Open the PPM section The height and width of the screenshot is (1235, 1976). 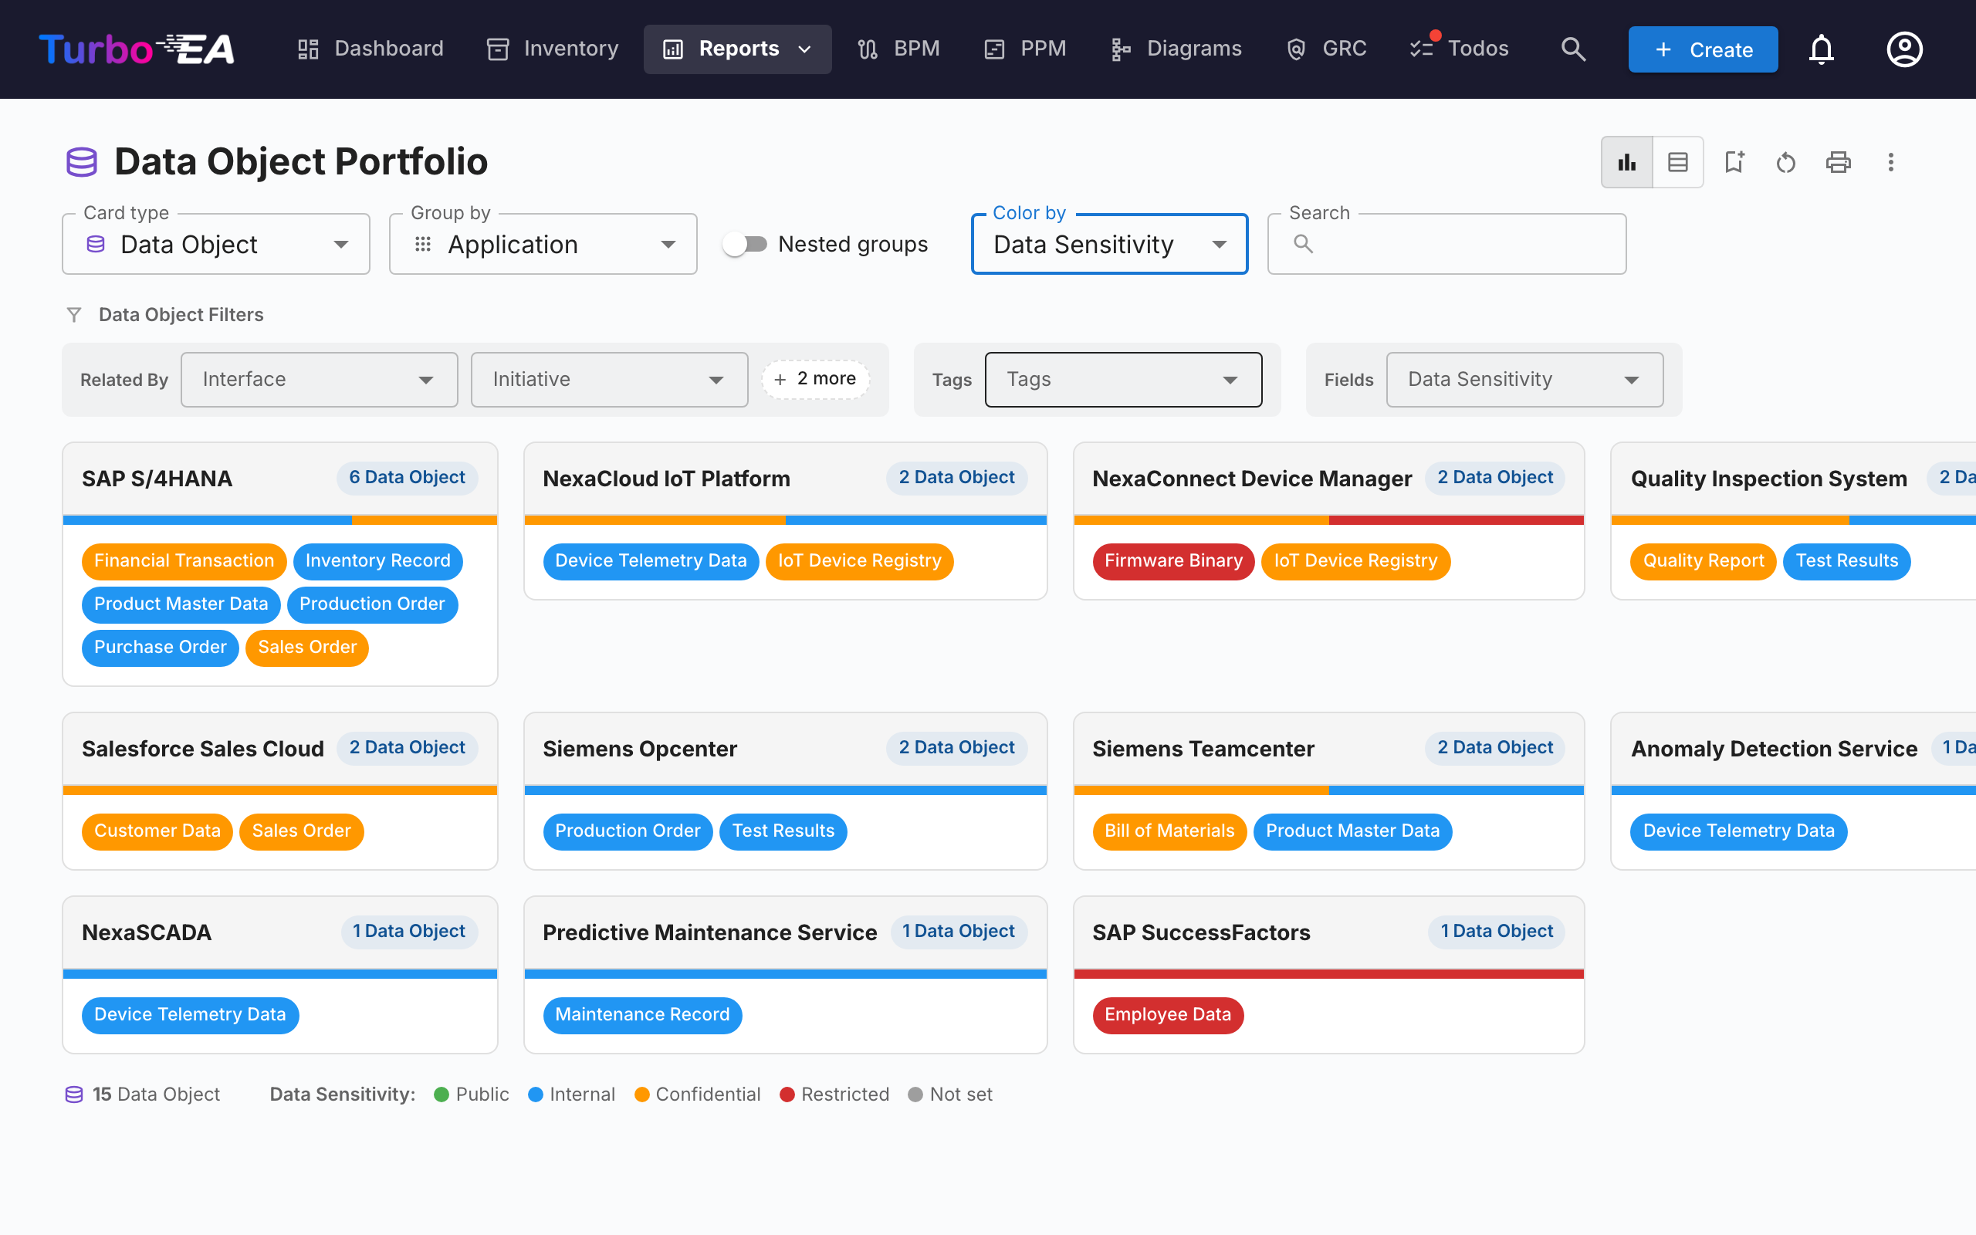point(1025,49)
